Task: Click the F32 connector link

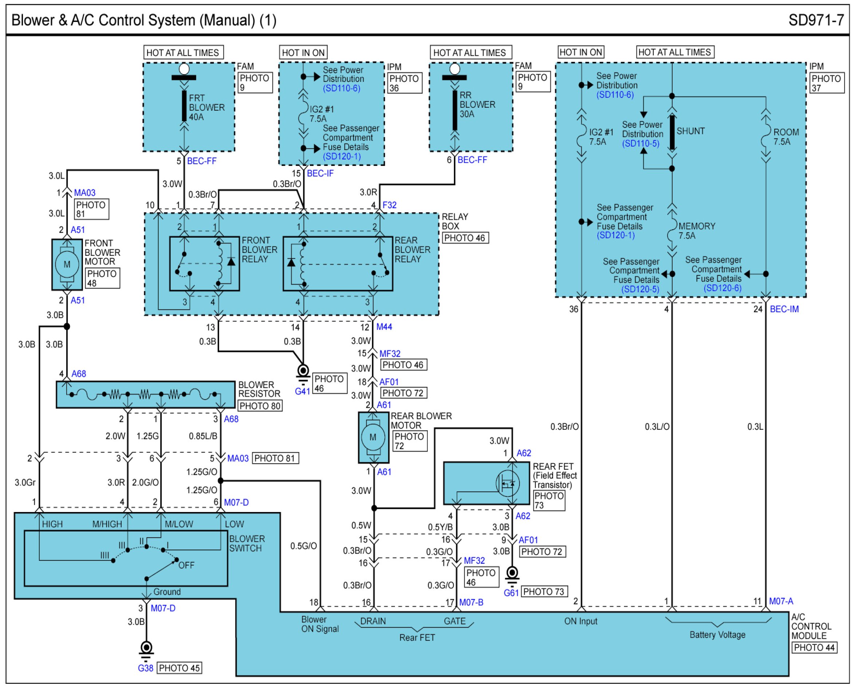Action: 389,205
